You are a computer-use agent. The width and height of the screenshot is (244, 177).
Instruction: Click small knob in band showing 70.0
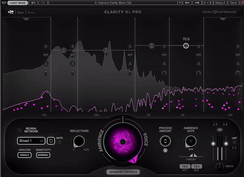(x=199, y=73)
